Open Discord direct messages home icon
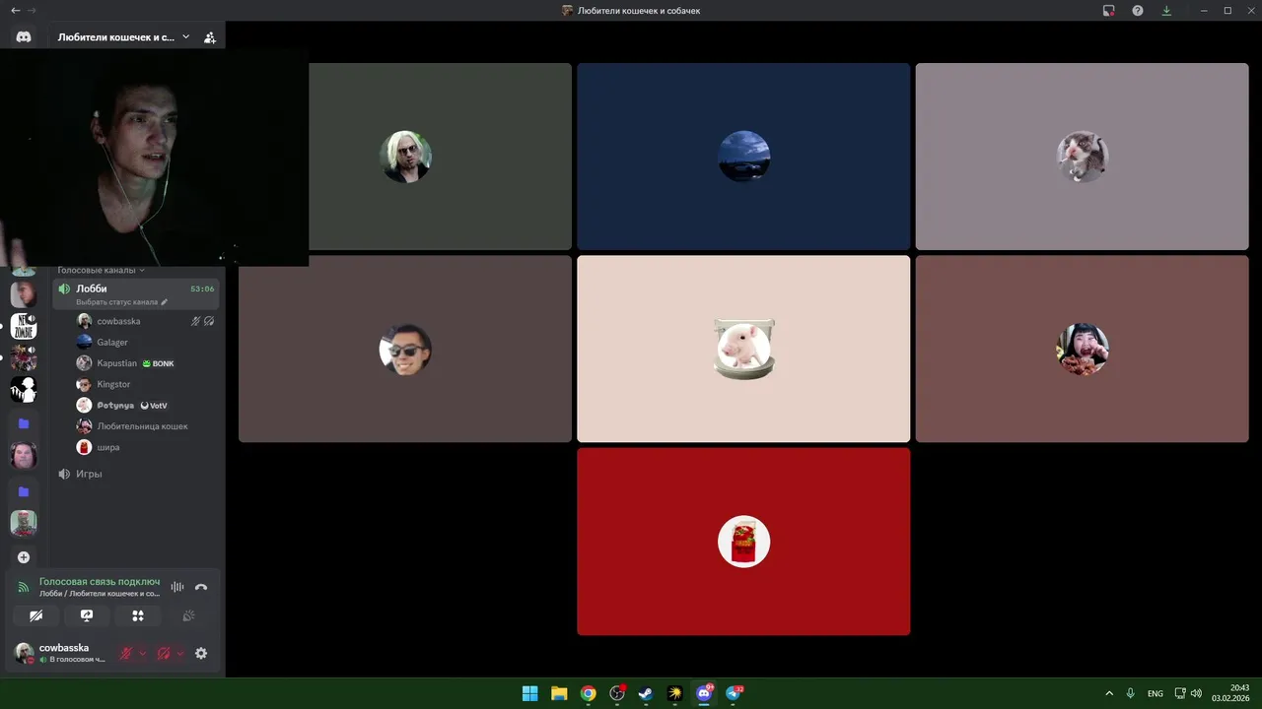The width and height of the screenshot is (1262, 709). (24, 36)
